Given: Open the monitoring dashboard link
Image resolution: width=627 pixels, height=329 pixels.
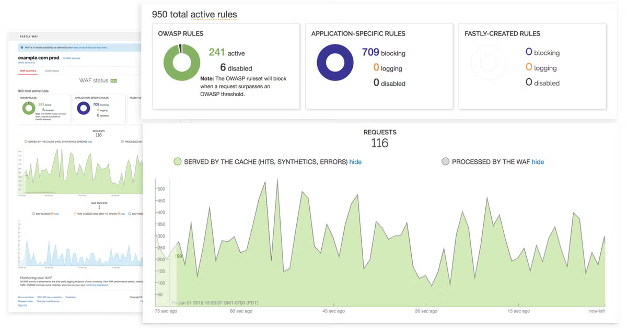Looking at the screenshot, I should tap(96, 285).
